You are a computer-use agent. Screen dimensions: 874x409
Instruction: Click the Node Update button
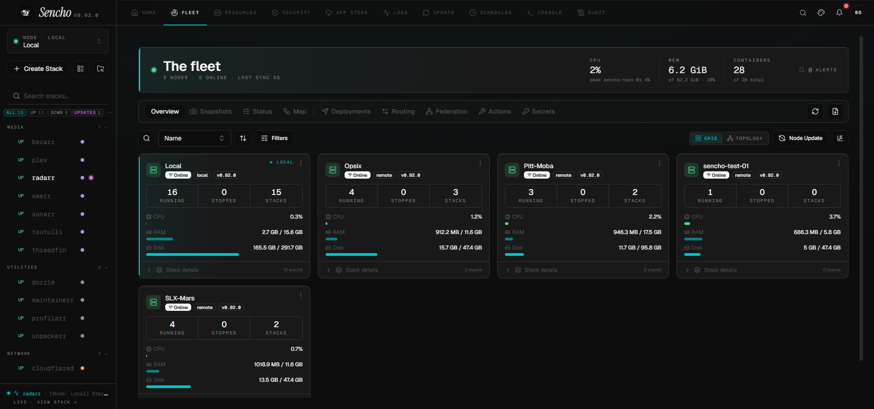coord(800,138)
